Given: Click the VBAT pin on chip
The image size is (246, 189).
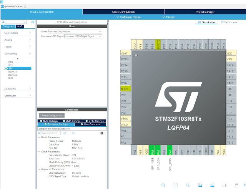Looking at the screenshot, I should (x=126, y=53).
